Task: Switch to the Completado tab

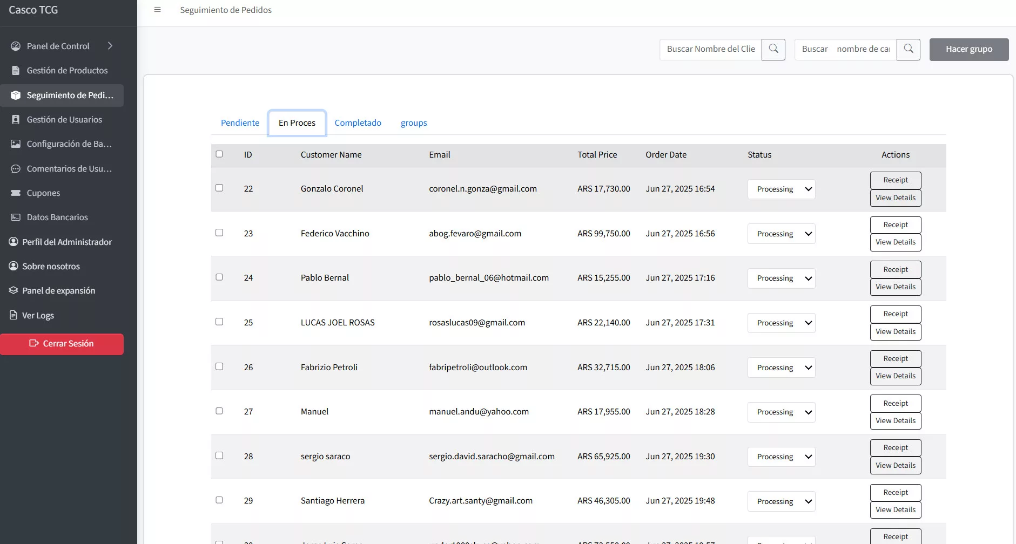Action: [x=358, y=123]
